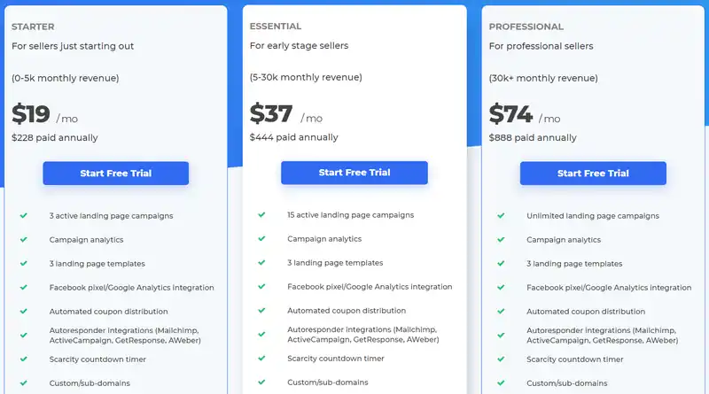This screenshot has width=709, height=394.
Task: Click checkmark beside 3 active landing page campaigns
Action: [24, 215]
